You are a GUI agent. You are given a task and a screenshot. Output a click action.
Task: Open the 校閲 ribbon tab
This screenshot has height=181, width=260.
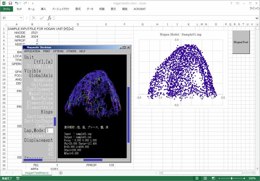(x=102, y=9)
